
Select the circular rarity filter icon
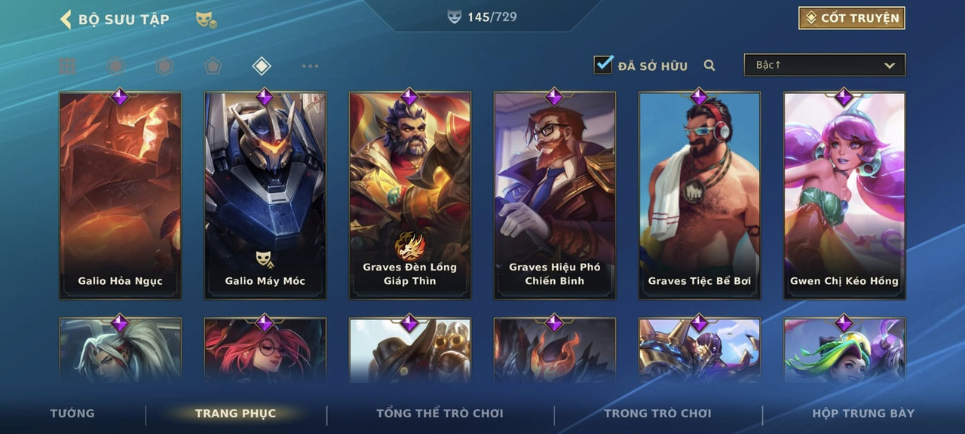115,66
